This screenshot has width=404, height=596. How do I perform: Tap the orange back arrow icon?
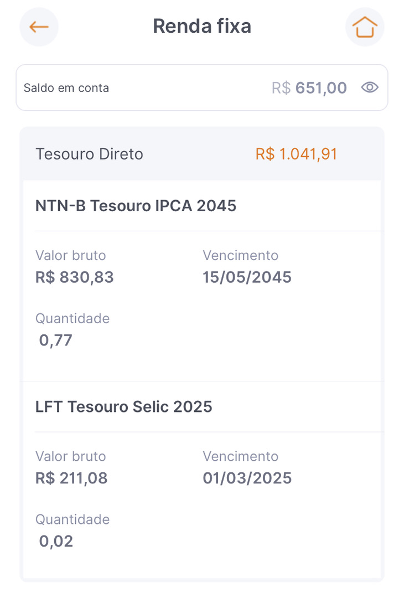coord(39,27)
